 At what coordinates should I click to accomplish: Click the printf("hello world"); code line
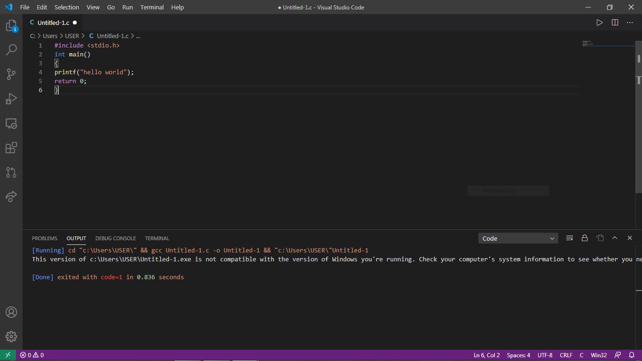(x=94, y=72)
